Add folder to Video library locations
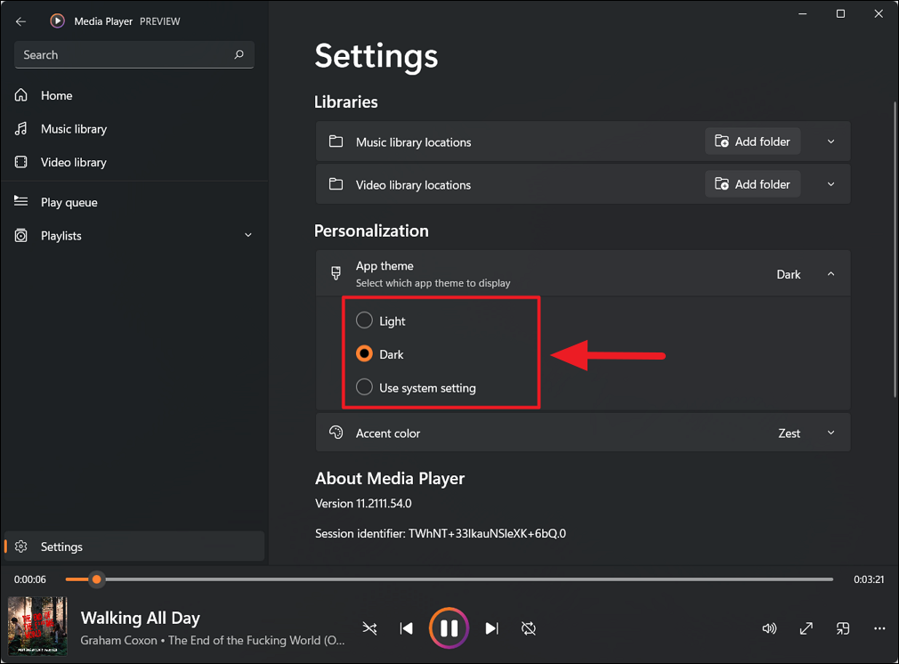Image resolution: width=899 pixels, height=664 pixels. (752, 184)
